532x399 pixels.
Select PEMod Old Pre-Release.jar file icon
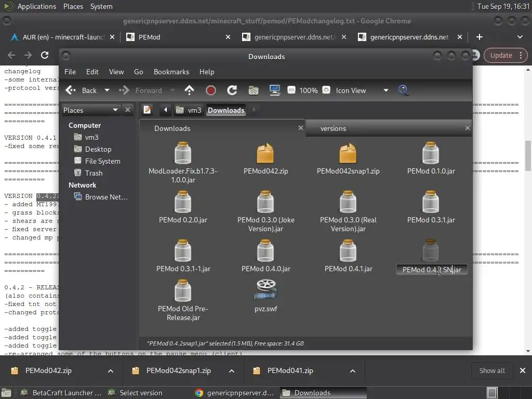[183, 290]
